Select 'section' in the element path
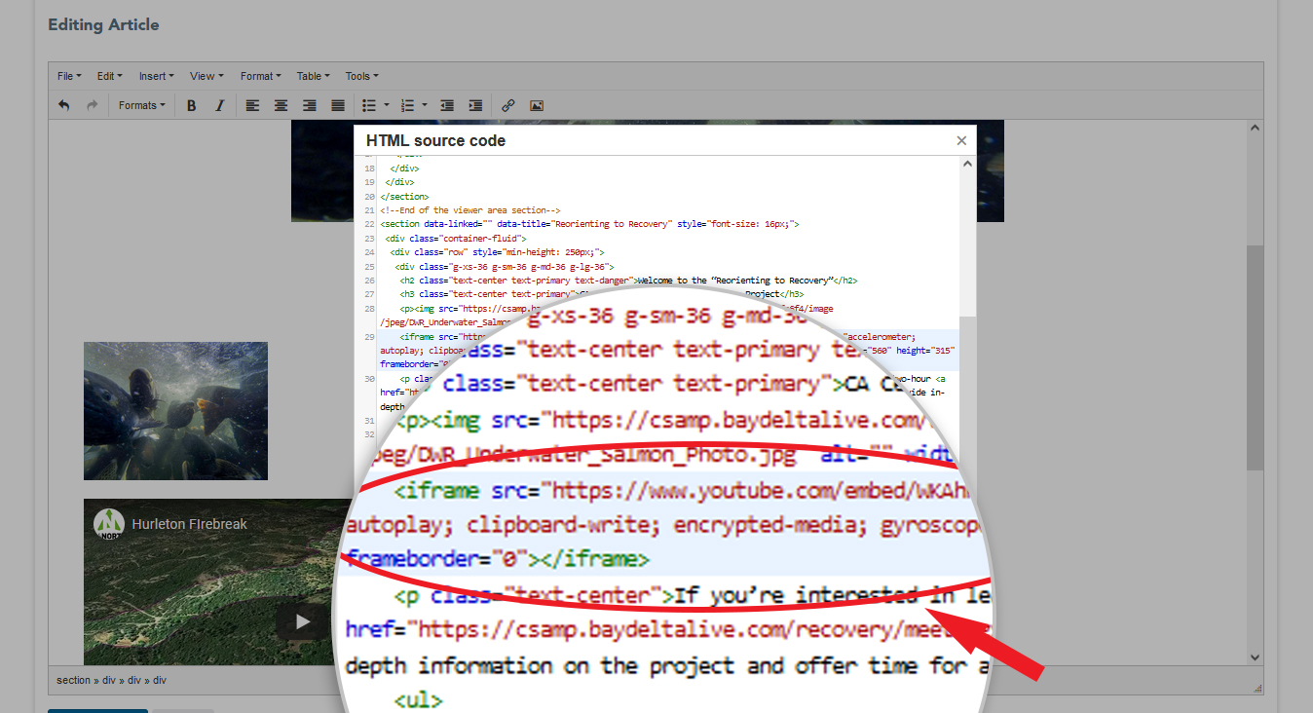 coord(74,680)
